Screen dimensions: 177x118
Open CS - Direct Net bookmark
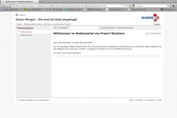54,9
